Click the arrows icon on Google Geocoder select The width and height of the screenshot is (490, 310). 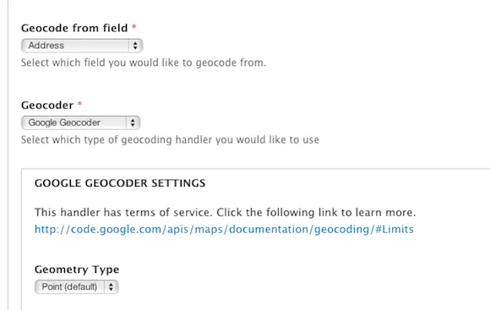click(x=133, y=122)
